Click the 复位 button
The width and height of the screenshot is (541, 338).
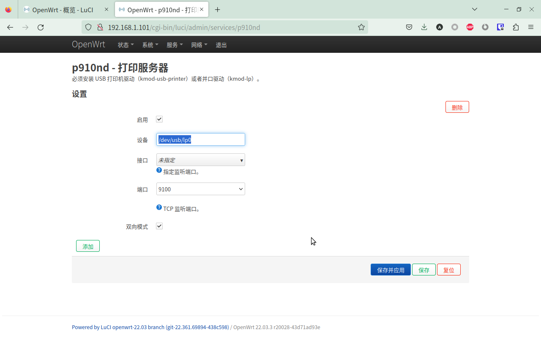[x=449, y=270]
